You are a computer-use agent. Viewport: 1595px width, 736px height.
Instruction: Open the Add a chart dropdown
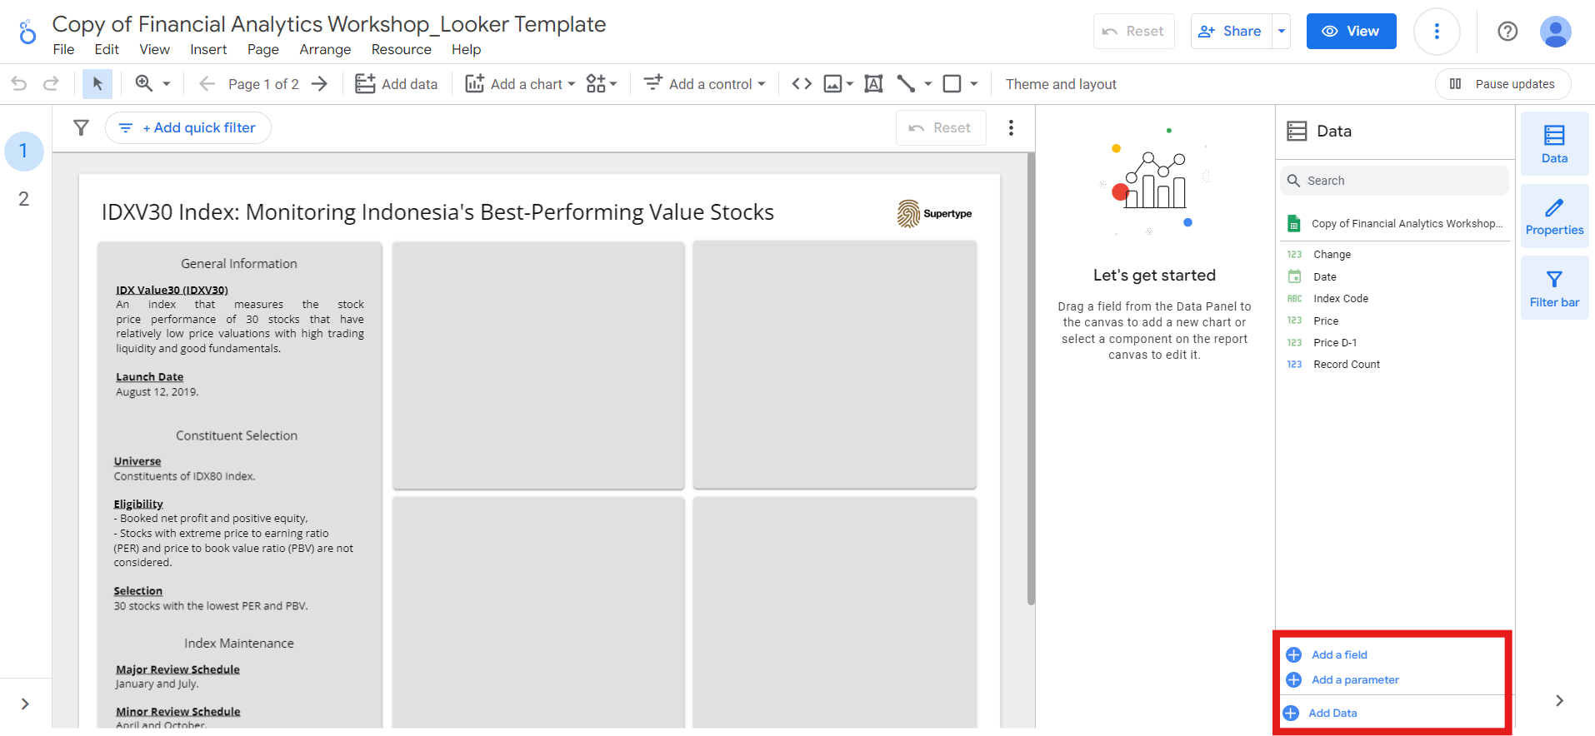coord(518,83)
